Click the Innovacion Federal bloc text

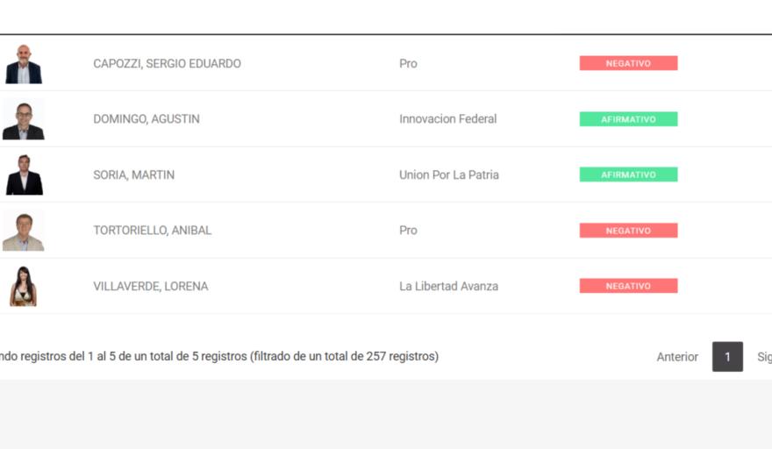[x=447, y=119]
